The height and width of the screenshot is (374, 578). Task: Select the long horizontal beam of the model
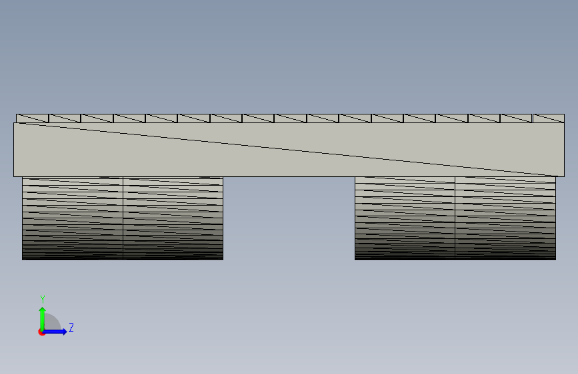[289, 150]
